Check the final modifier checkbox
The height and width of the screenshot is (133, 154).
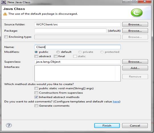56,56
